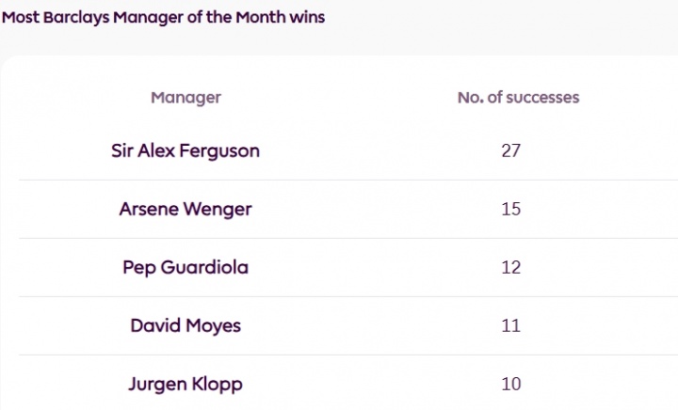
Task: Click Arsene Wenger's count of 15
Action: [x=511, y=209]
